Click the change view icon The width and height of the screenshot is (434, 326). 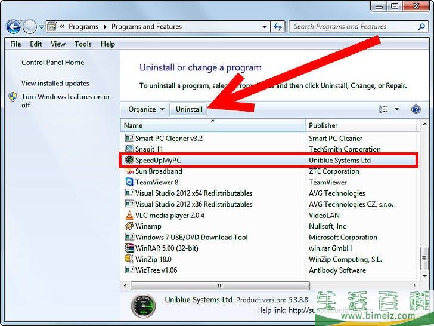[383, 109]
